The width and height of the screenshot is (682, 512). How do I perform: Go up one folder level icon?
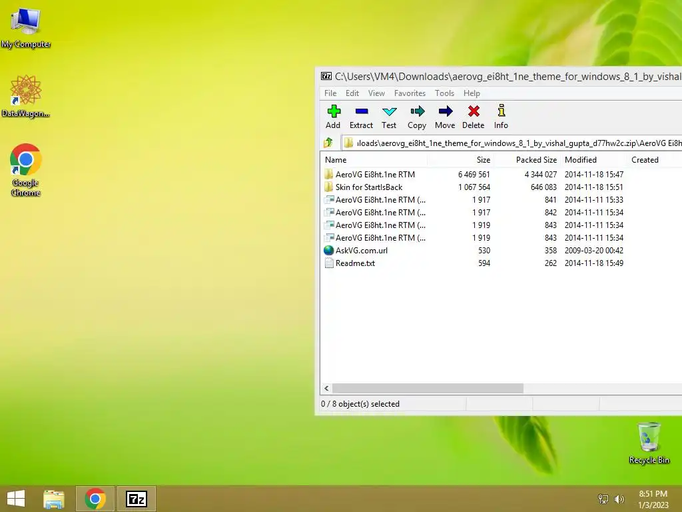(x=328, y=143)
